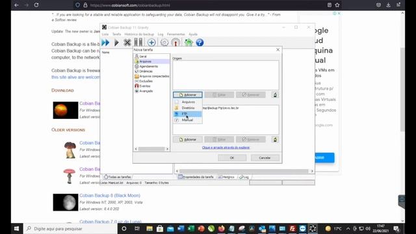The height and width of the screenshot is (234, 416).
Task: Open the Log menu in Cobian menu bar
Action: point(161,34)
